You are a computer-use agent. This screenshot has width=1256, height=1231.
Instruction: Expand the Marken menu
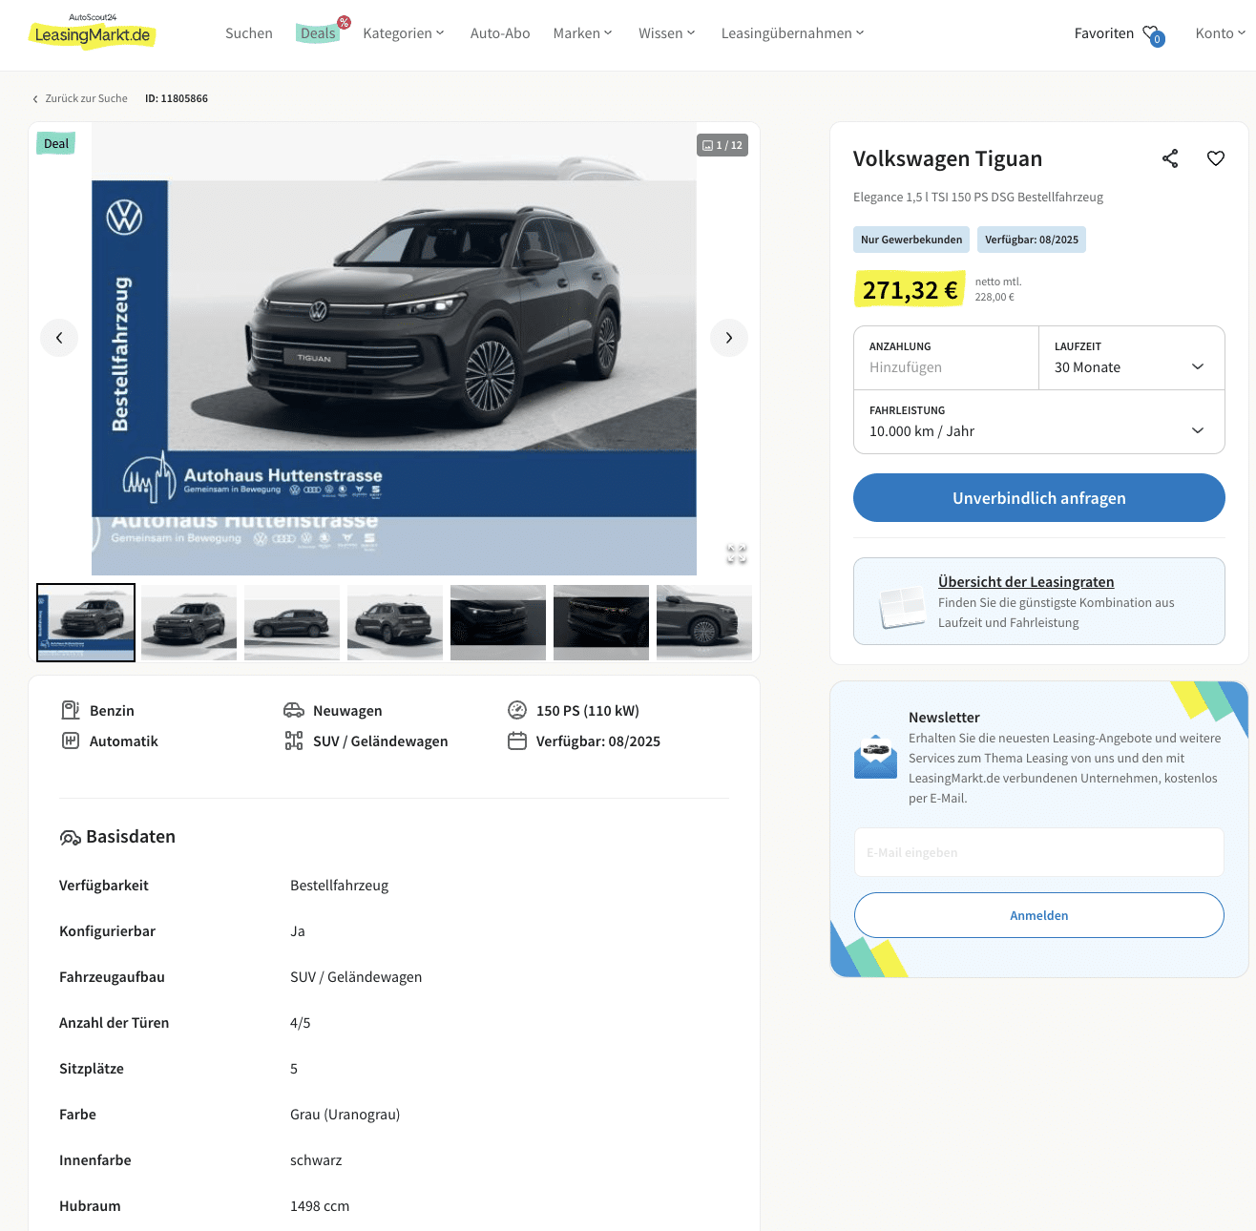(582, 33)
